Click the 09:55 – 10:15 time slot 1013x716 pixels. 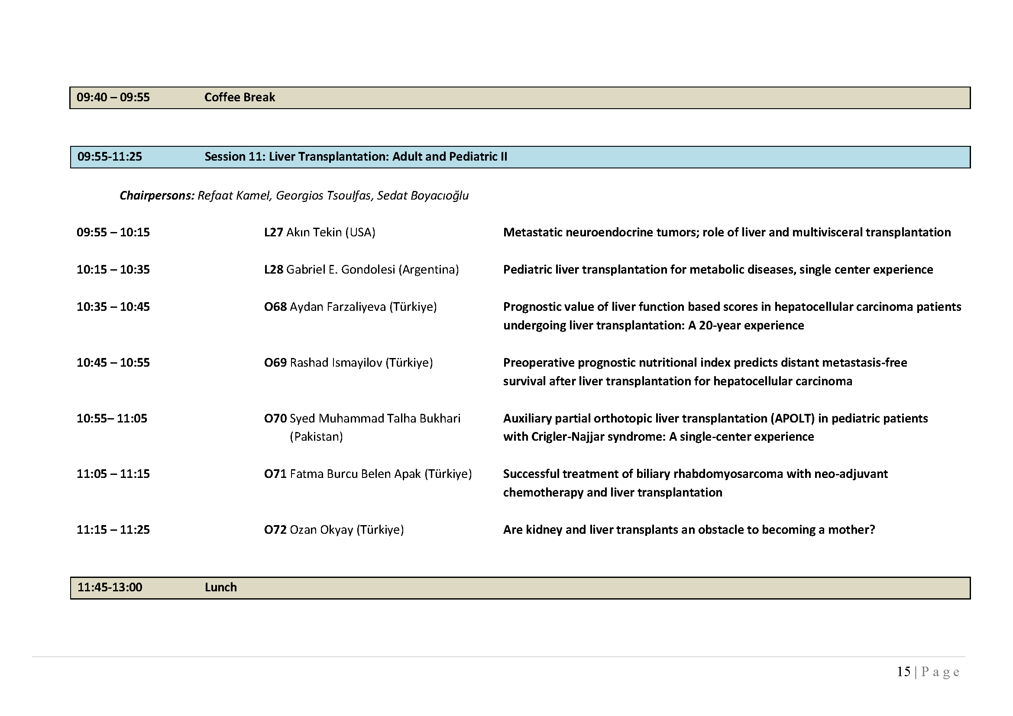point(113,232)
